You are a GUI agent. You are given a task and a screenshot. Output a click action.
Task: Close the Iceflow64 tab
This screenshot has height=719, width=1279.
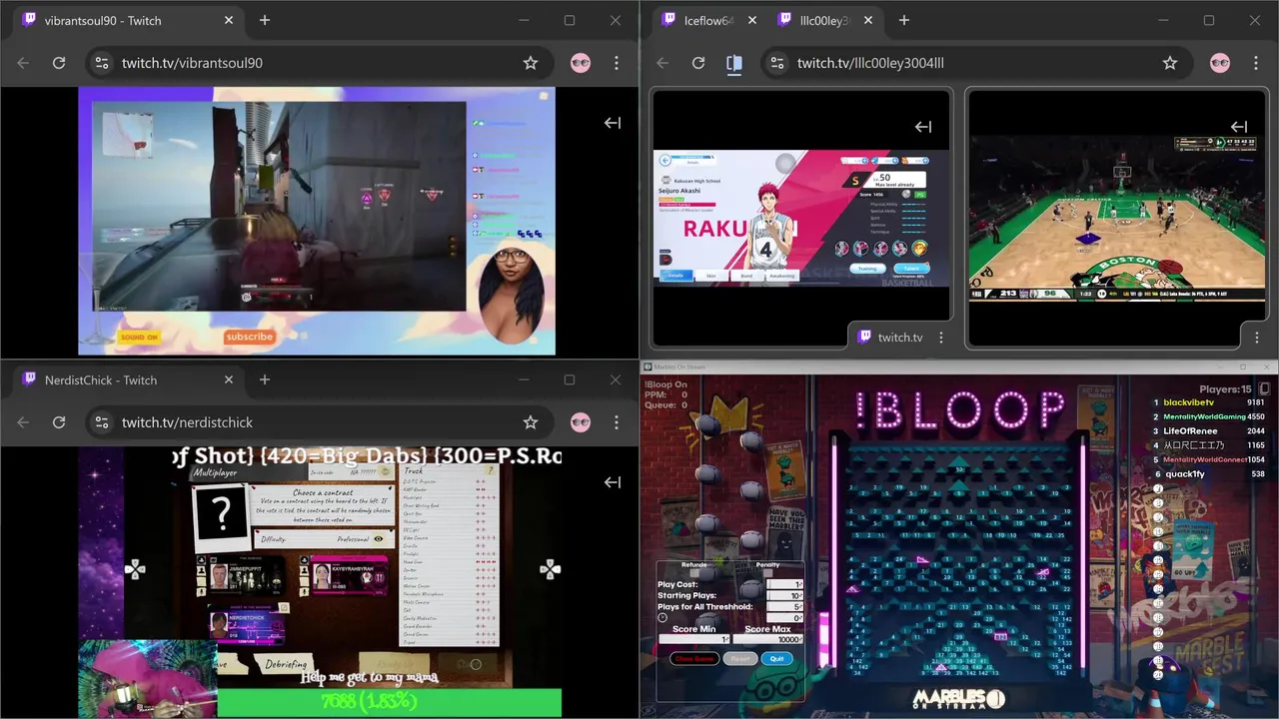[752, 20]
